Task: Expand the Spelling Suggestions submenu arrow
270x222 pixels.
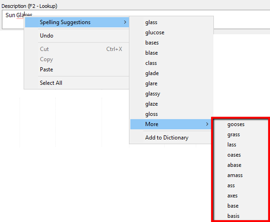Action: [x=125, y=22]
